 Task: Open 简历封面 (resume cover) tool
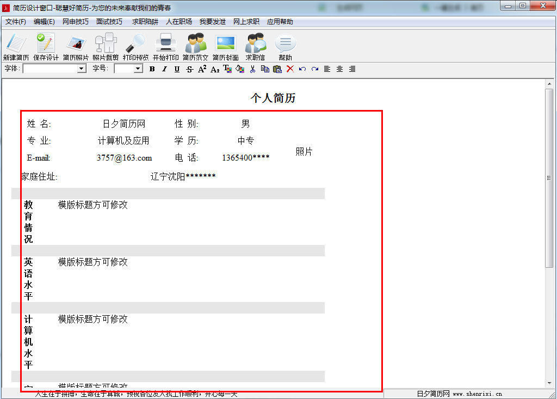(225, 46)
